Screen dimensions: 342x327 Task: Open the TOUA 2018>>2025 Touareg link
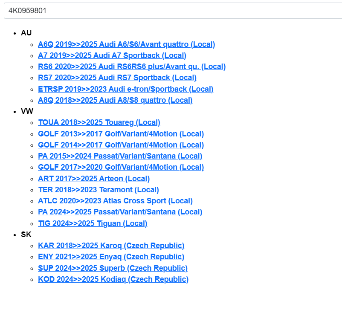tap(99, 122)
